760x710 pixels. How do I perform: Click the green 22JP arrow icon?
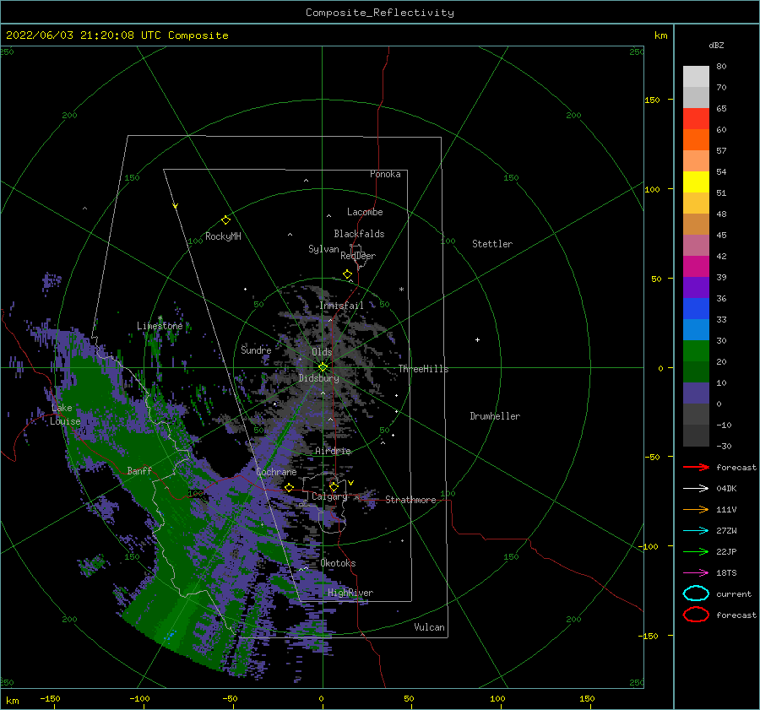[696, 551]
